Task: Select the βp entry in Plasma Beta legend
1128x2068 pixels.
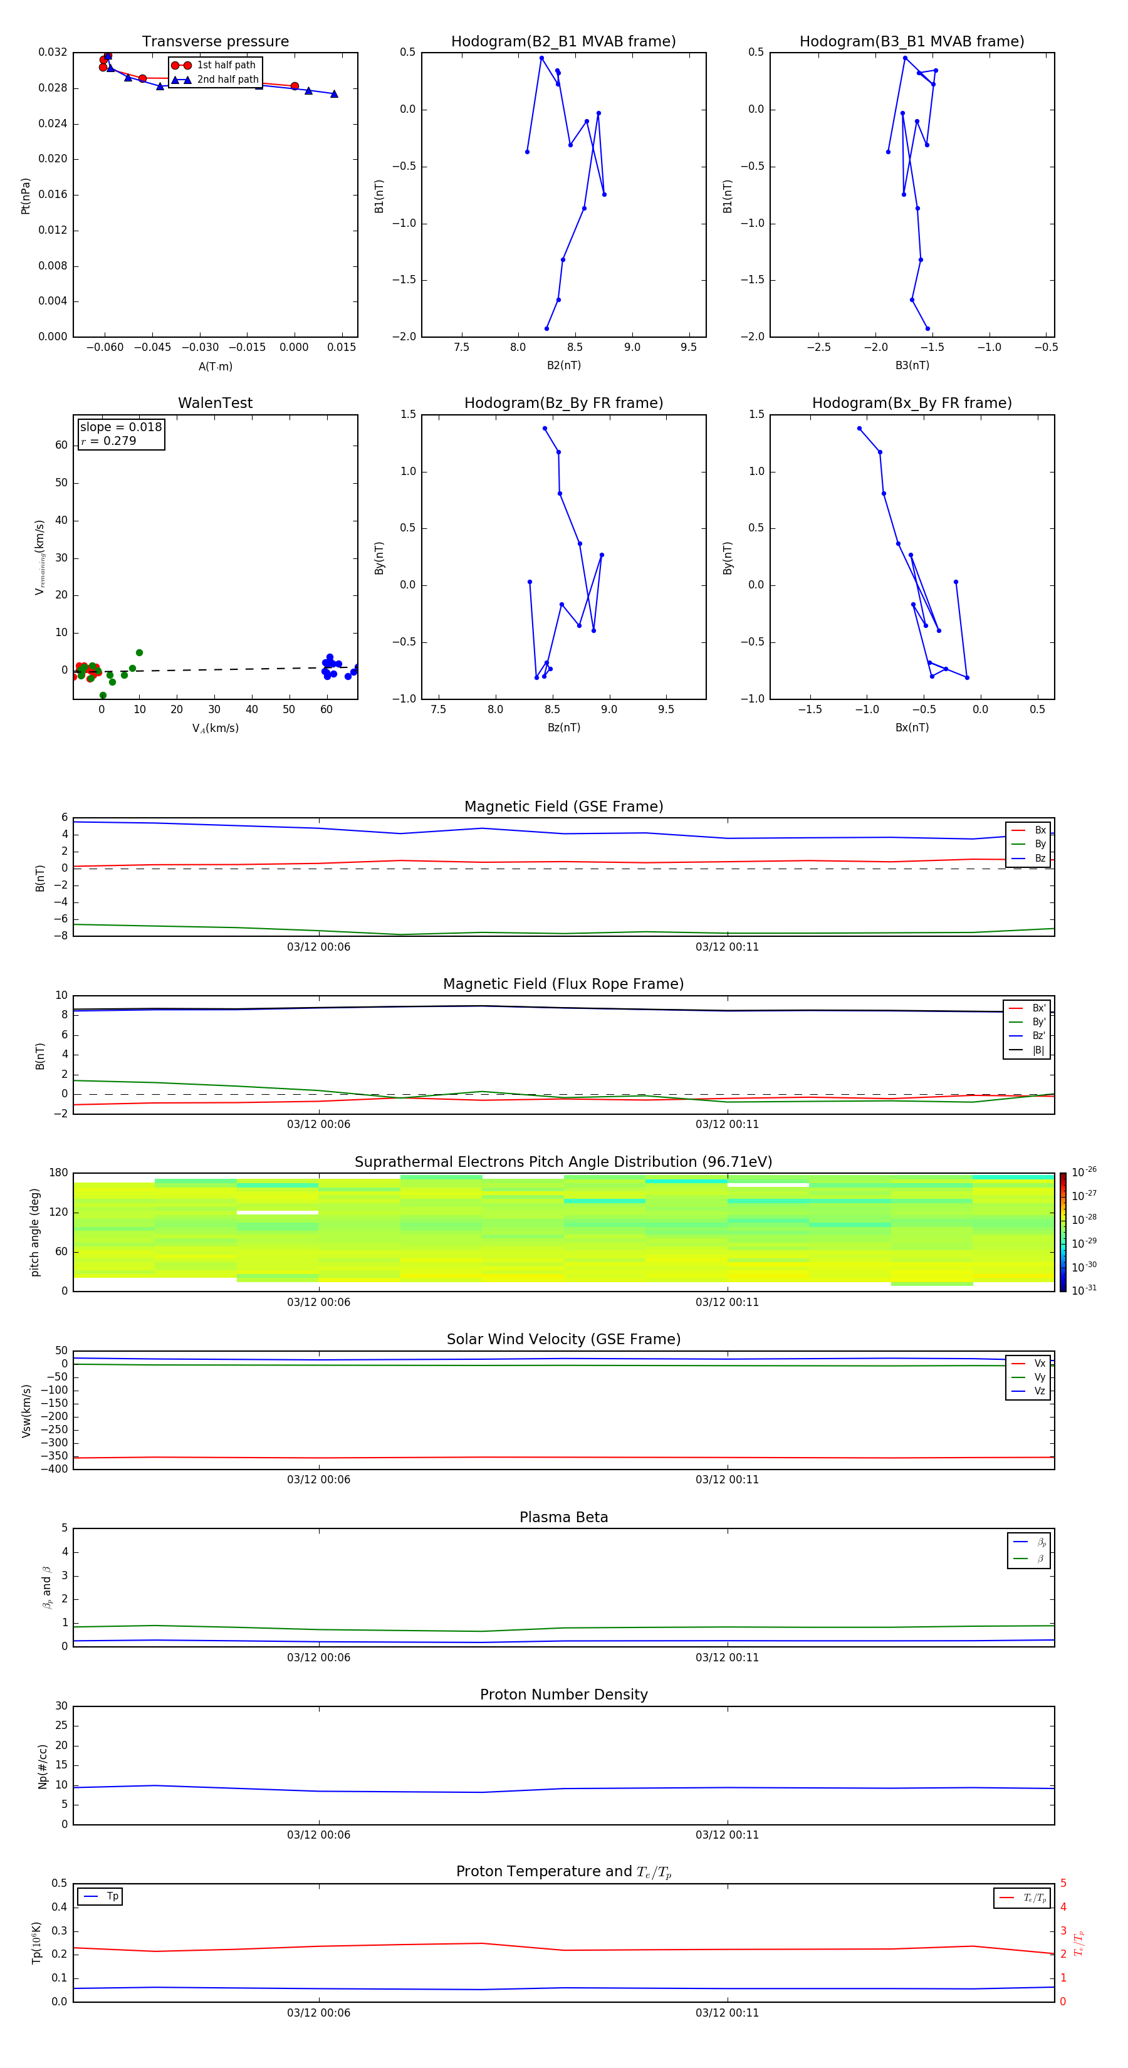Action: click(x=1029, y=1542)
